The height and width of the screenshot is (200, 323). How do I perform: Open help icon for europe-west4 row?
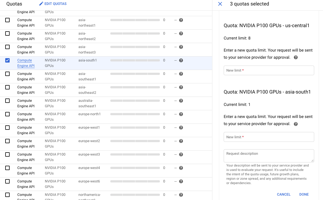(181, 168)
